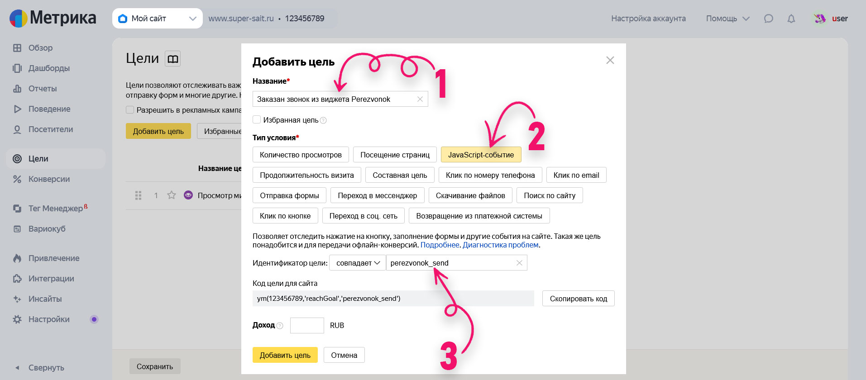Open notifications bell icon
This screenshot has height=380, width=866.
pos(791,19)
